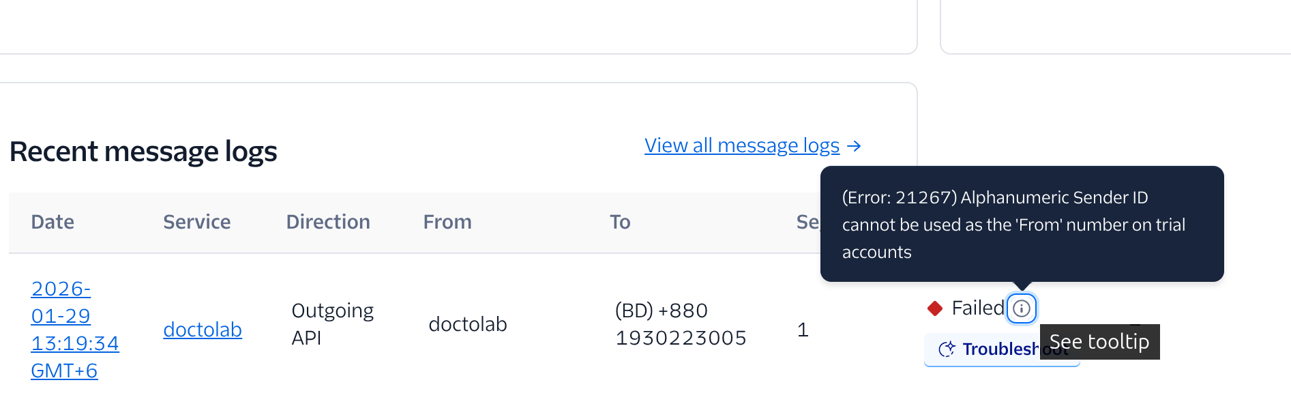Click the info icon beside Failed status
This screenshot has width=1291, height=404.
[1021, 308]
